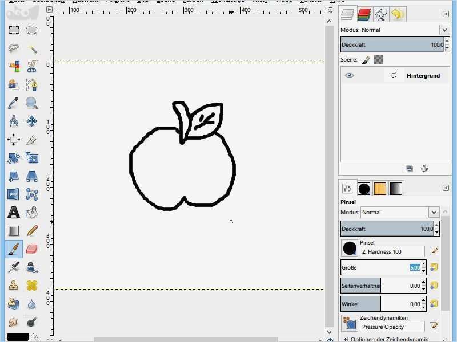Viewport: 457px width, 342px height.
Task: Select the Eraser tool
Action: (x=33, y=247)
